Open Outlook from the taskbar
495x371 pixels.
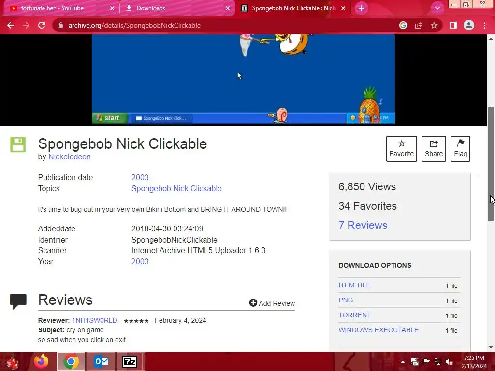pyautogui.click(x=101, y=361)
